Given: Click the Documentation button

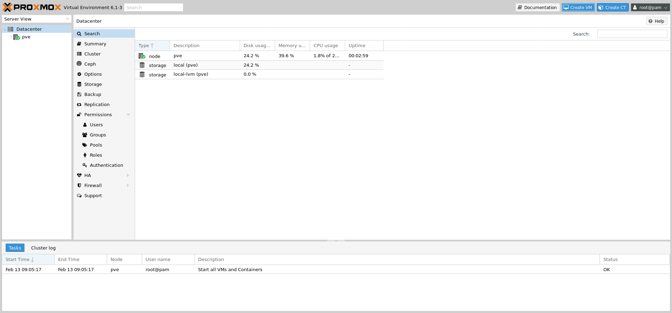Looking at the screenshot, I should pyautogui.click(x=537, y=7).
